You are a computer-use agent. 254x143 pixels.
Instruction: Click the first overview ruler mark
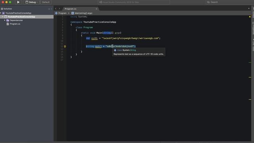[x=250, y=62]
